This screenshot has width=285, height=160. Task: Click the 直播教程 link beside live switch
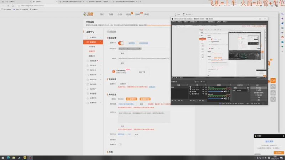coord(131,43)
